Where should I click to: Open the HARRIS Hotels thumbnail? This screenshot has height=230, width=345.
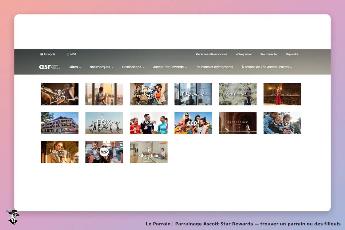pyautogui.click(x=149, y=123)
